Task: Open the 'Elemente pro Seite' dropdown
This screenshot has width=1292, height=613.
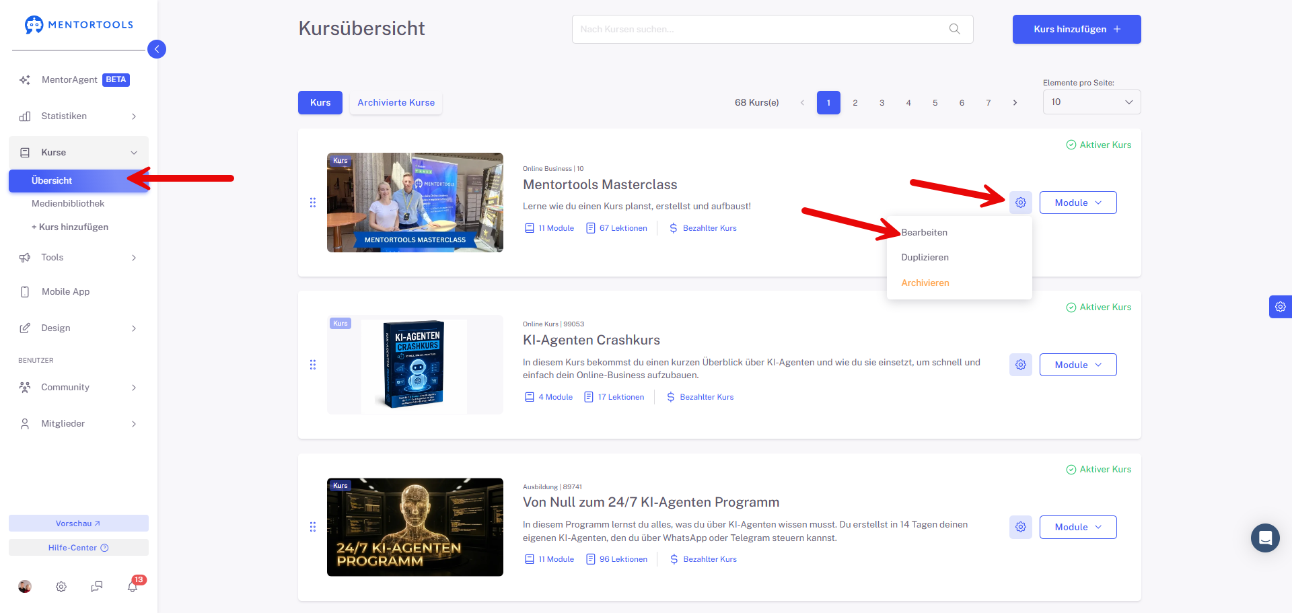Action: tap(1091, 102)
